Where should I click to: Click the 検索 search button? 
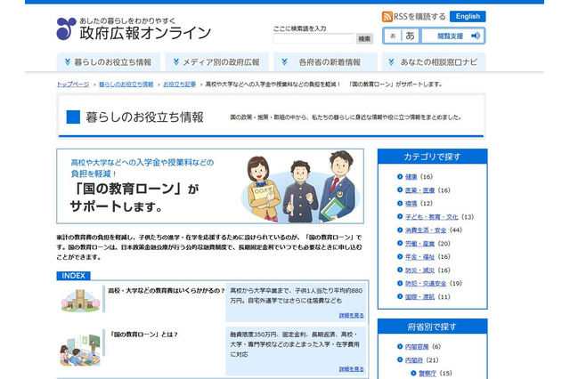point(364,38)
